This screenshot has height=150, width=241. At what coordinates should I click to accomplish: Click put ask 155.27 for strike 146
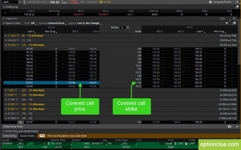click(x=177, y=49)
